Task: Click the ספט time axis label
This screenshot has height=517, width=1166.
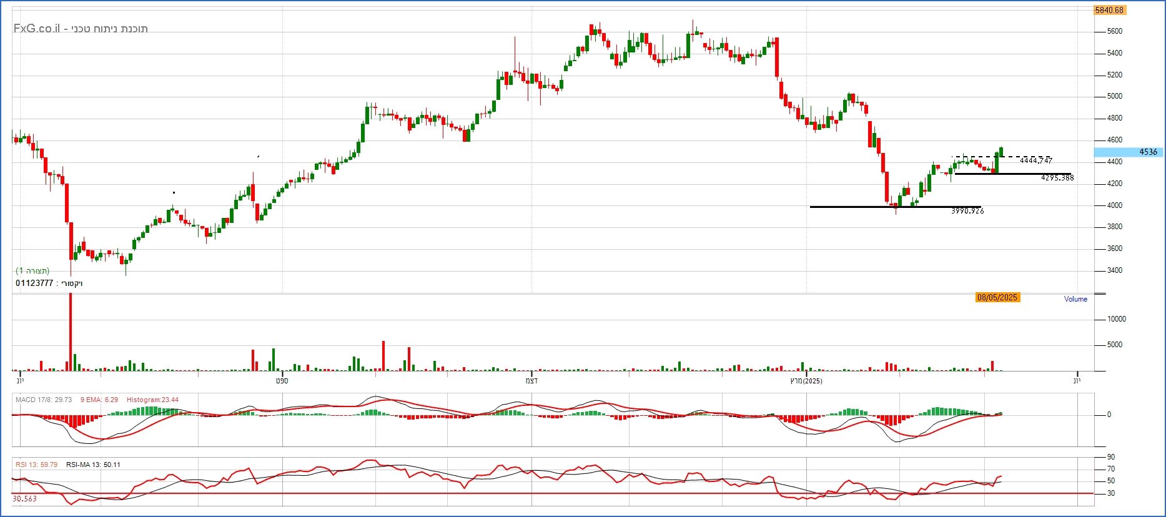Action: tap(282, 380)
